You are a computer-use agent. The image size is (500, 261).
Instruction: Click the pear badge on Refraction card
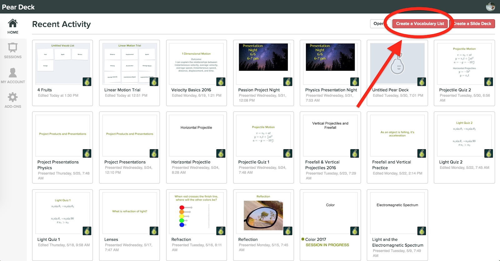221,231
